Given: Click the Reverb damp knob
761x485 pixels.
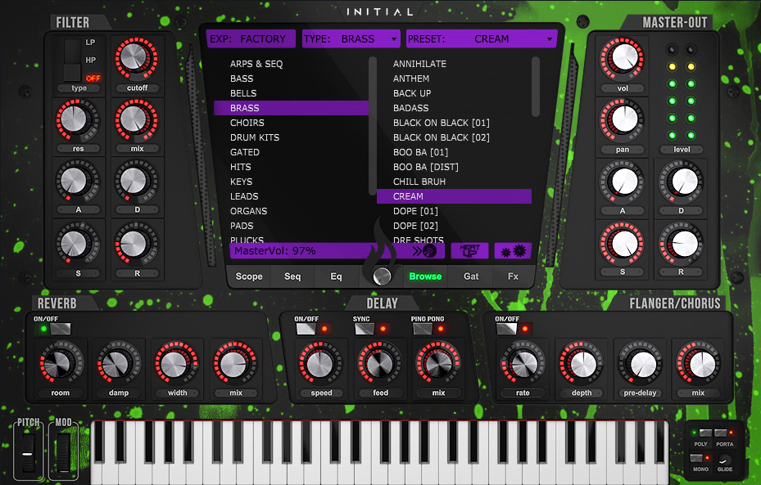Looking at the screenshot, I should [x=119, y=363].
